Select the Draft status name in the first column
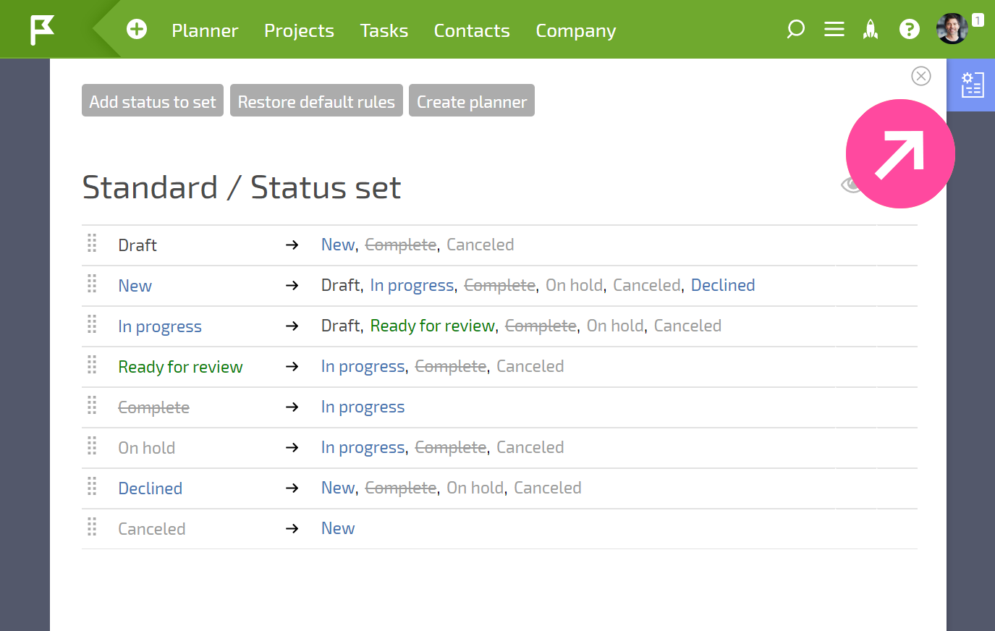 point(137,245)
